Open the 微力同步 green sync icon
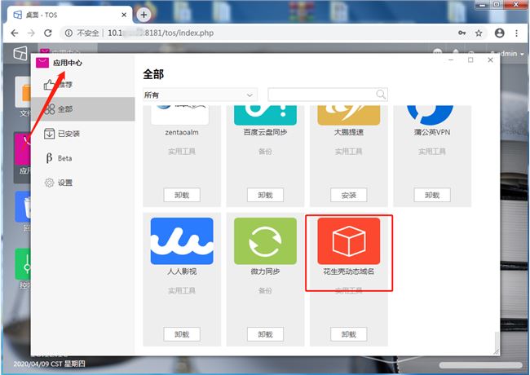This screenshot has height=375, width=530. [x=265, y=240]
